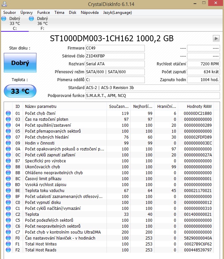224x259 pixels.
Task: Click the status icon for attribute 05
Action: (8, 131)
